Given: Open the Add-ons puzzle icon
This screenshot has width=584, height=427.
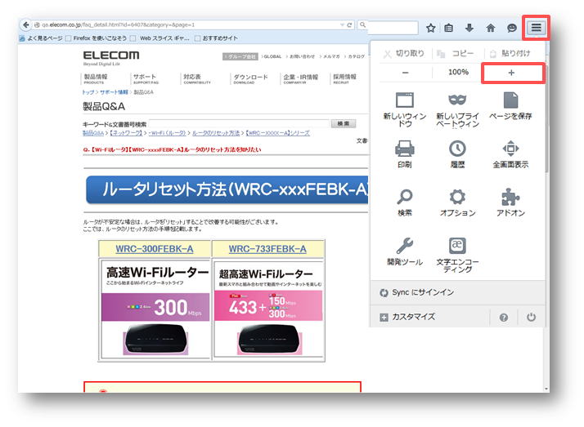Looking at the screenshot, I should pos(510,202).
